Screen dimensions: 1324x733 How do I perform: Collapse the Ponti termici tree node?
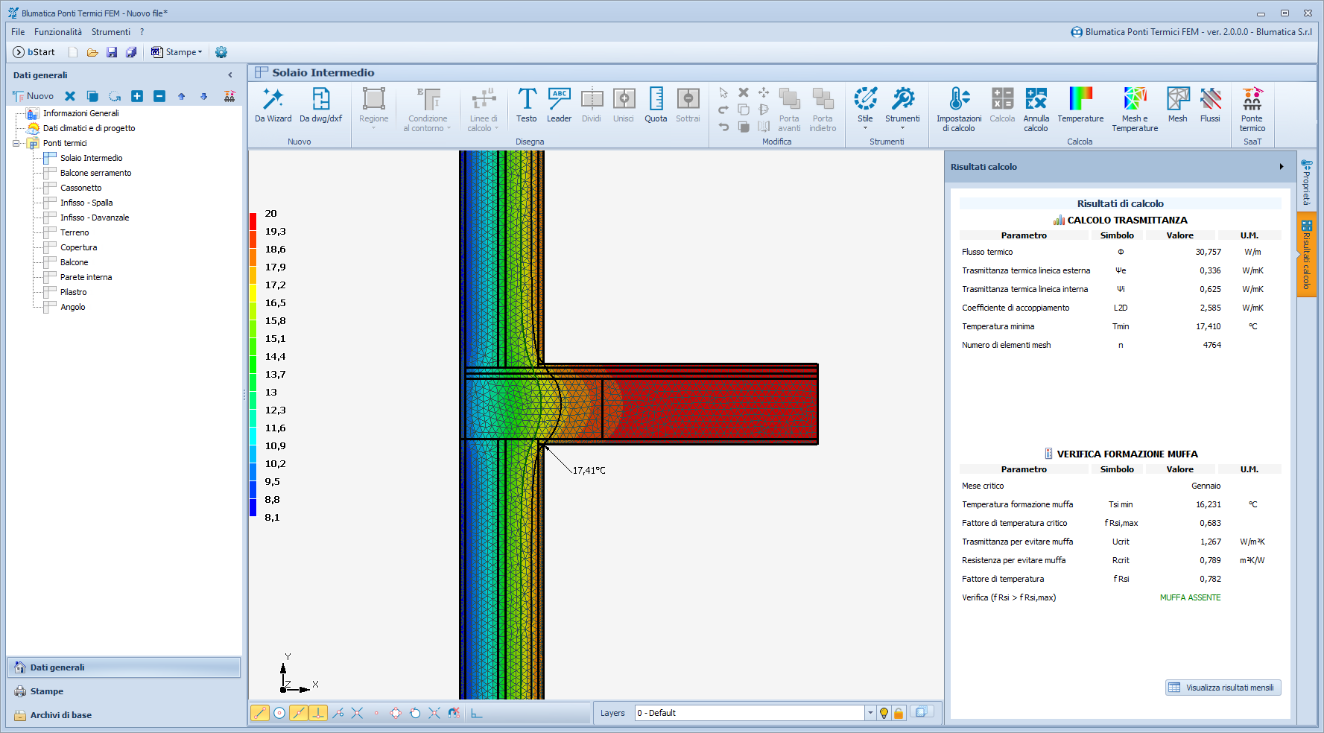(16, 143)
